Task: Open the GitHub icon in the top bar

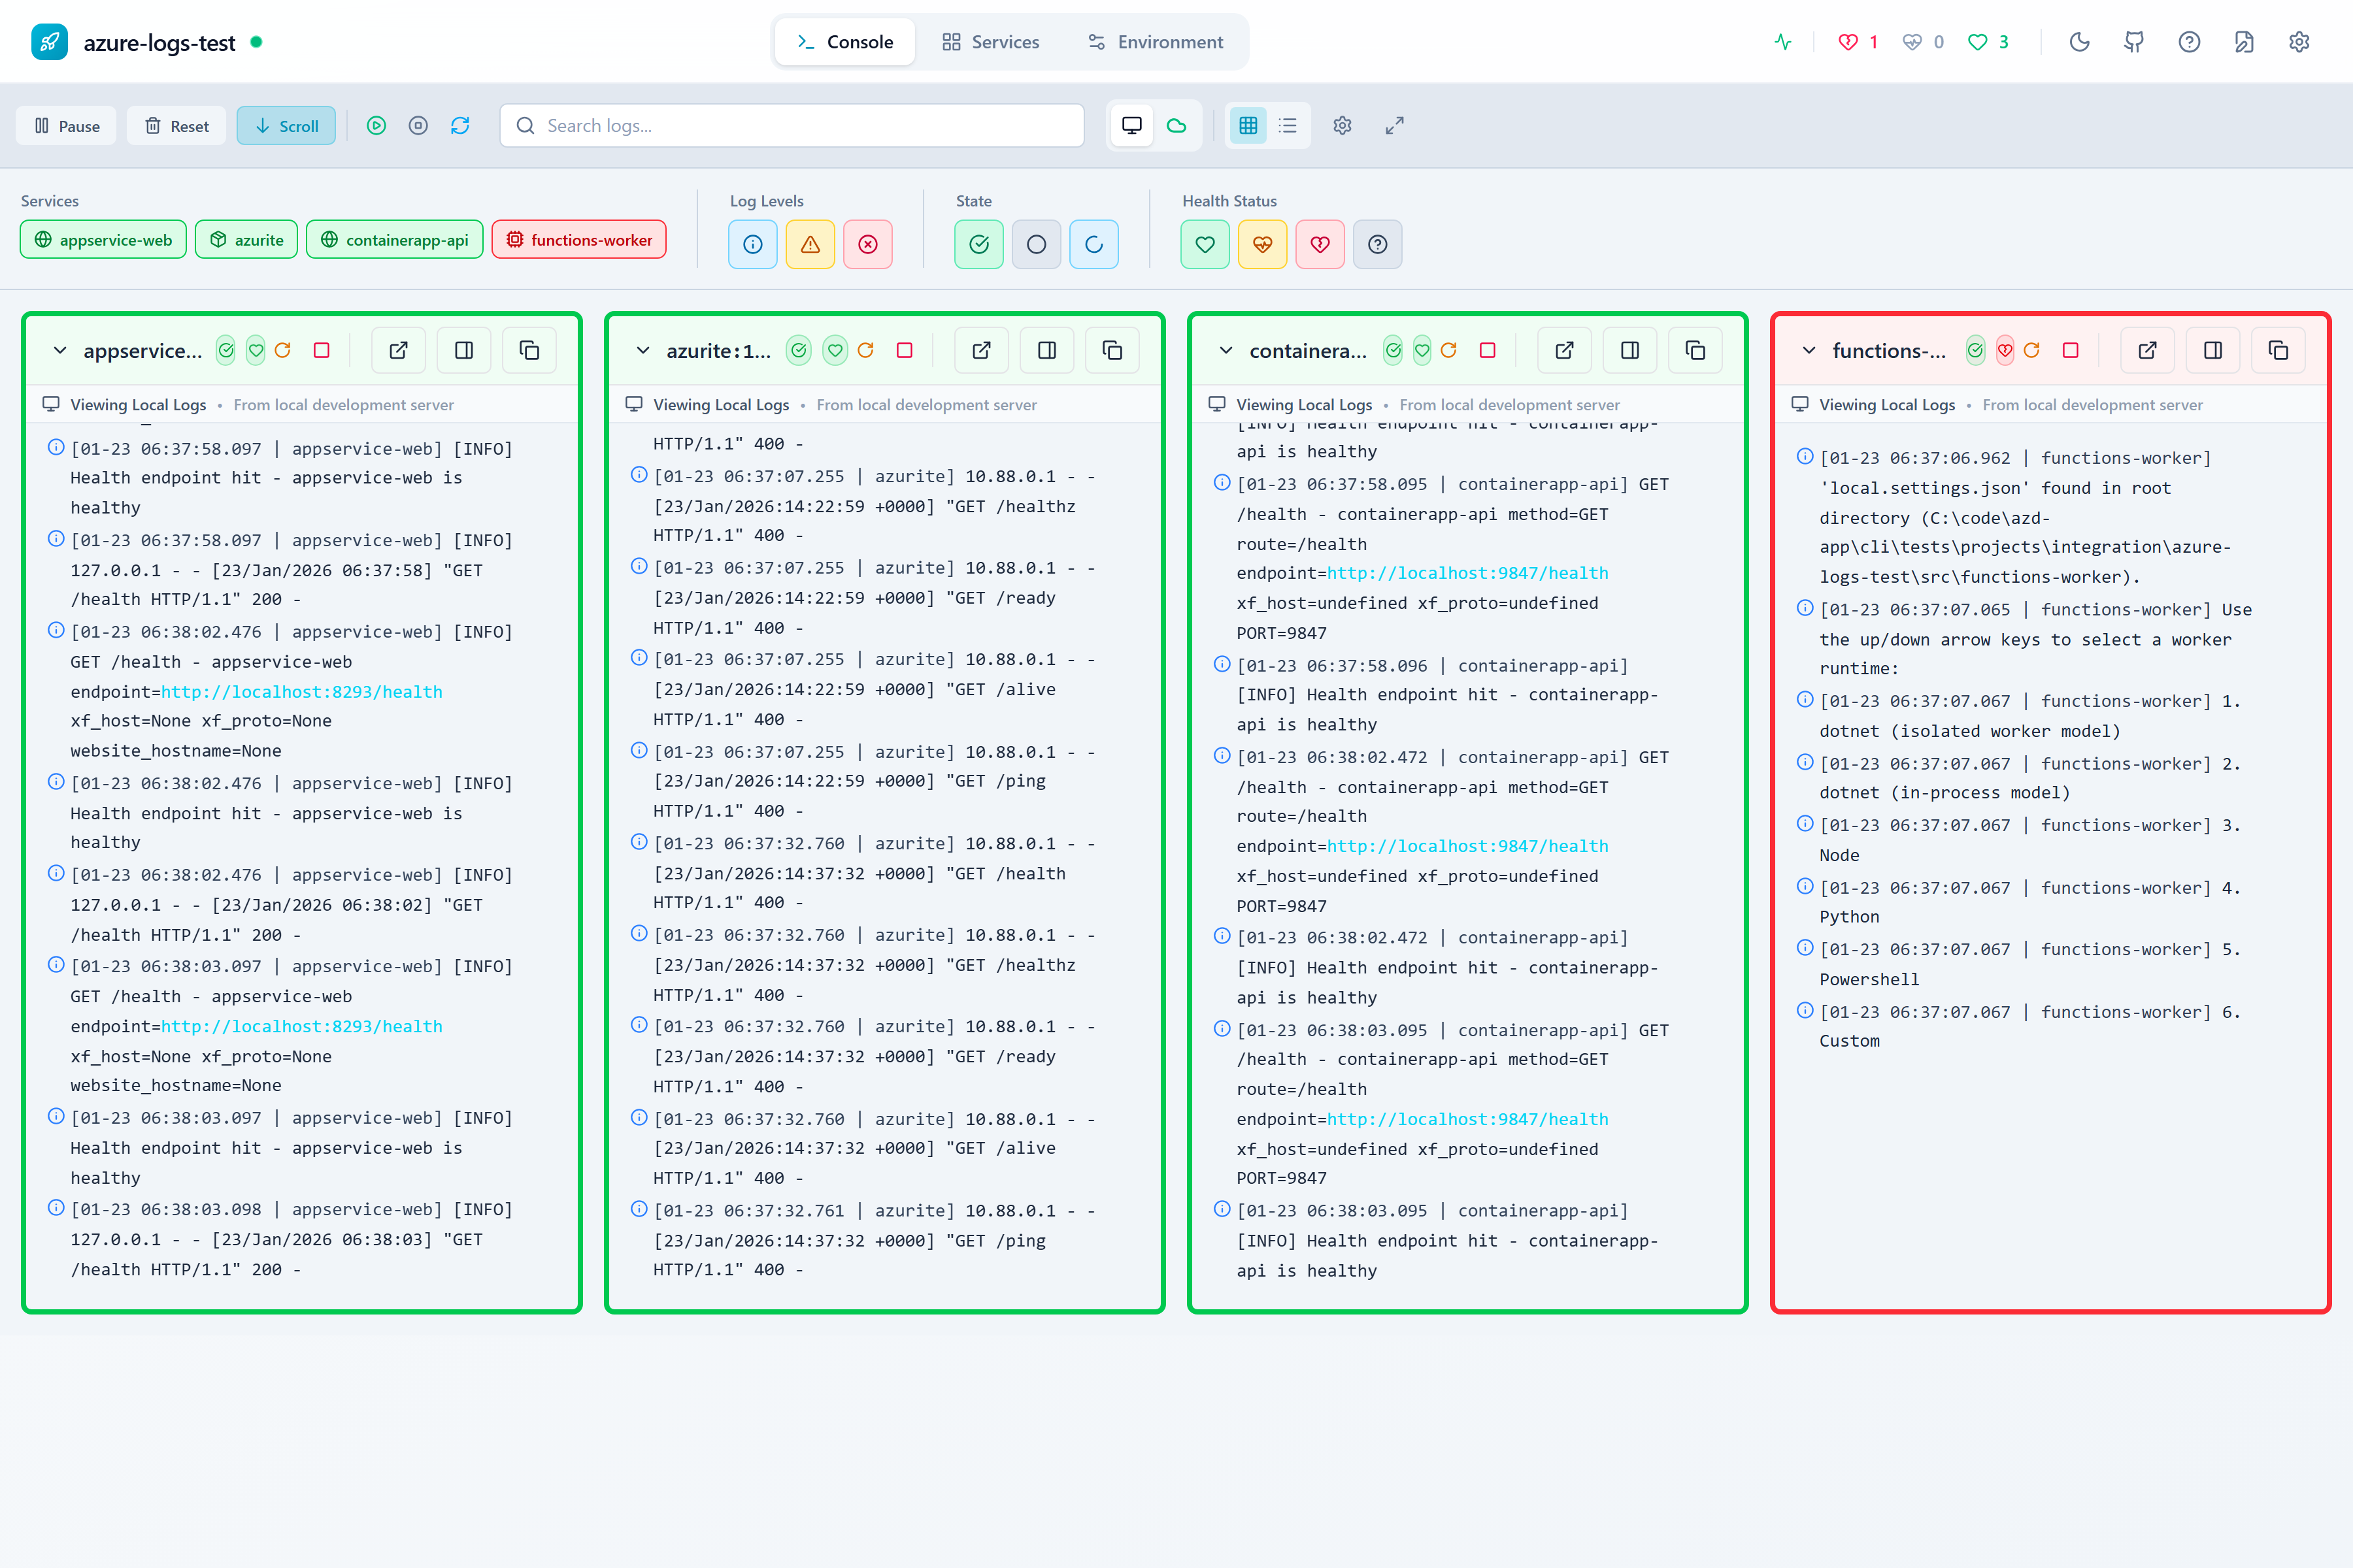Action: click(2134, 42)
